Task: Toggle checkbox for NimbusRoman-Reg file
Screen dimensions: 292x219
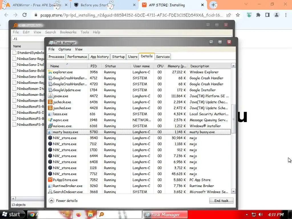Action: point(14,82)
